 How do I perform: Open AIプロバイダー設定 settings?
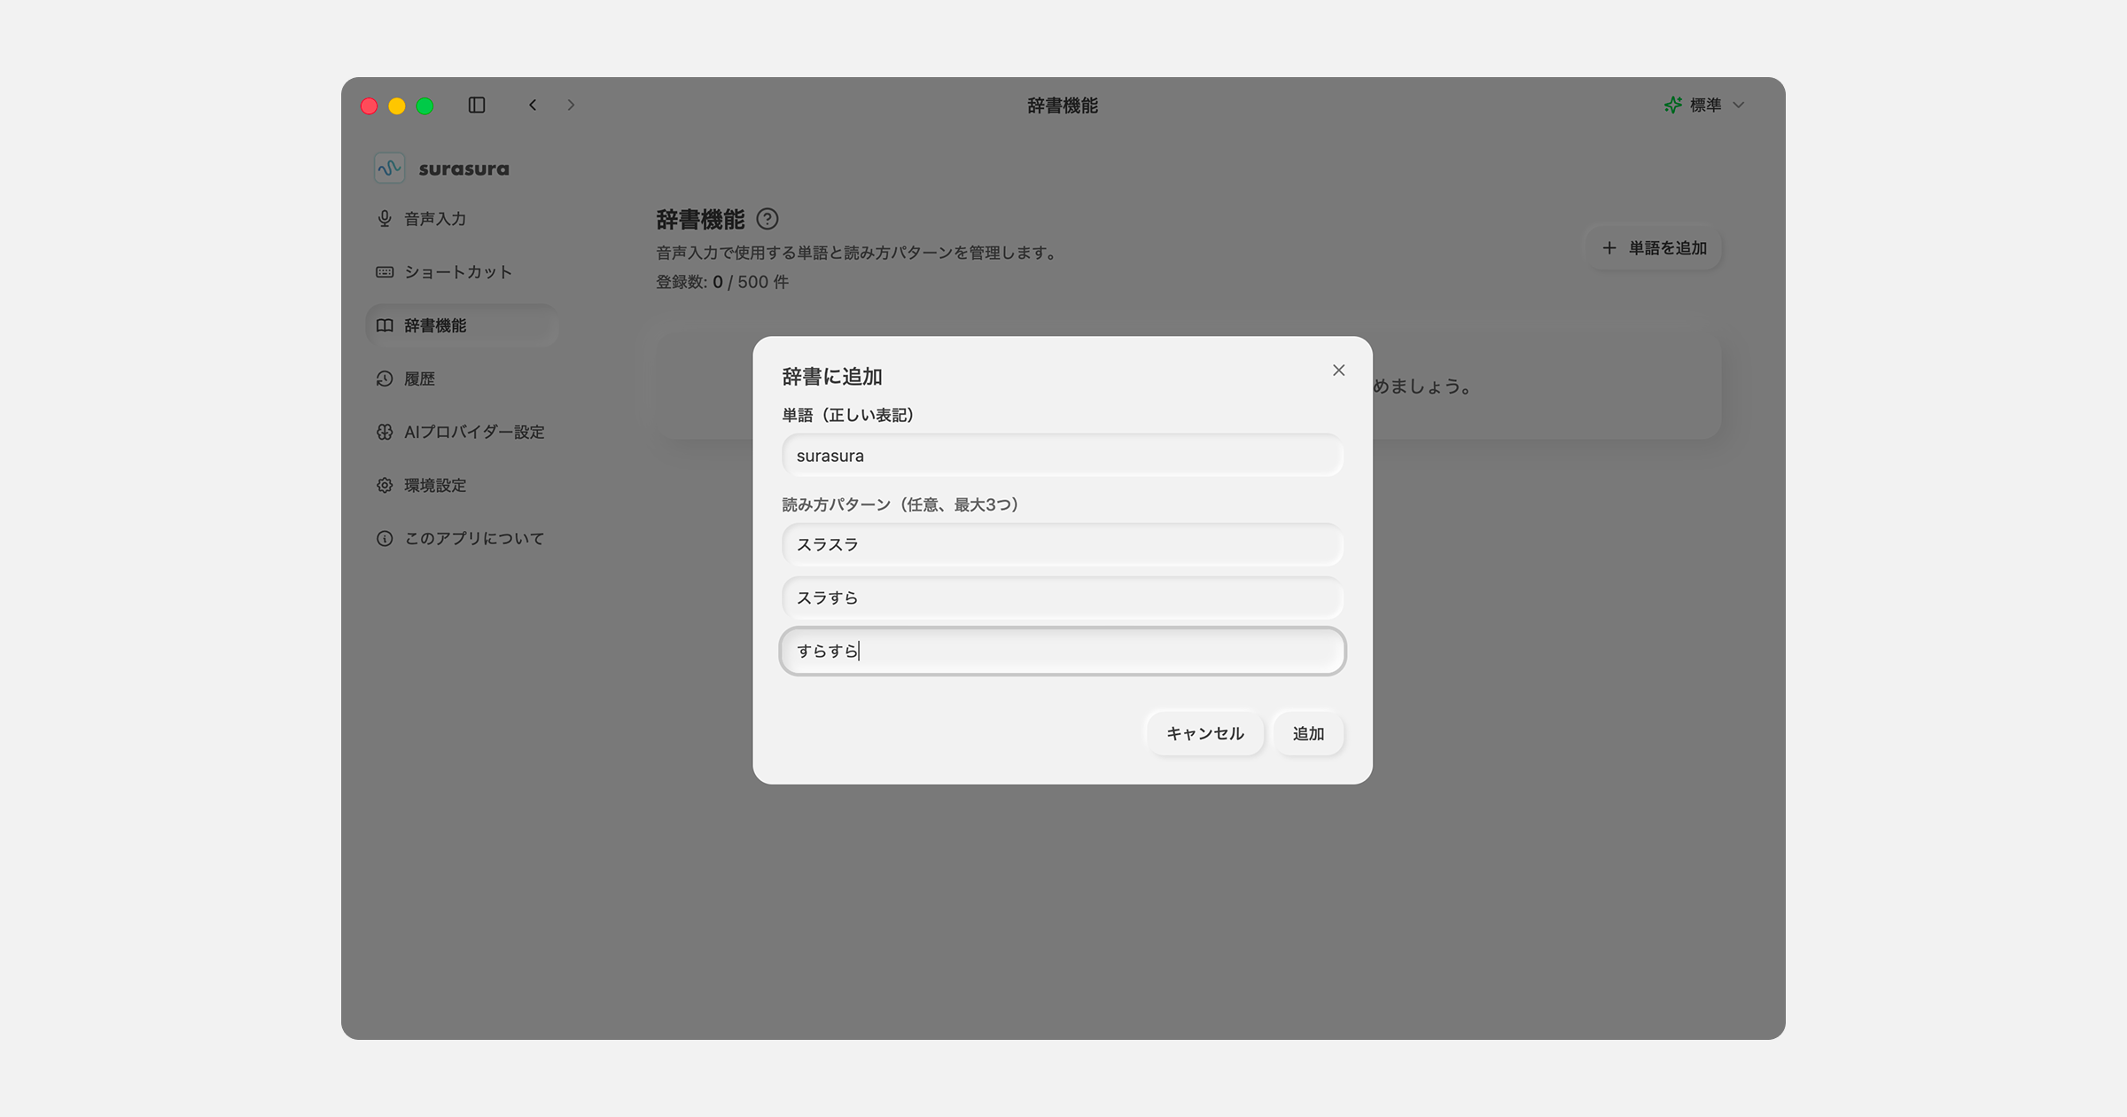(474, 432)
